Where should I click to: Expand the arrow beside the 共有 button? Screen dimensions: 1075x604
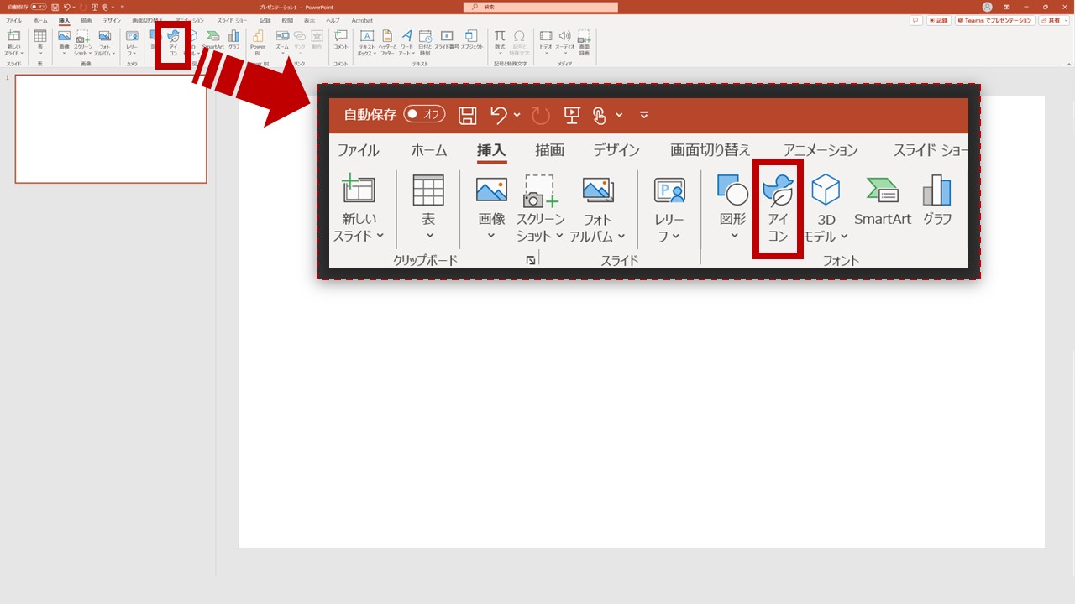[x=1066, y=20]
